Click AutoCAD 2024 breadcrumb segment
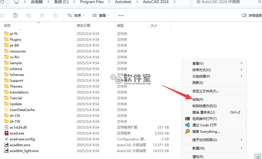Screen dimensions: 262x159 [156, 2]
